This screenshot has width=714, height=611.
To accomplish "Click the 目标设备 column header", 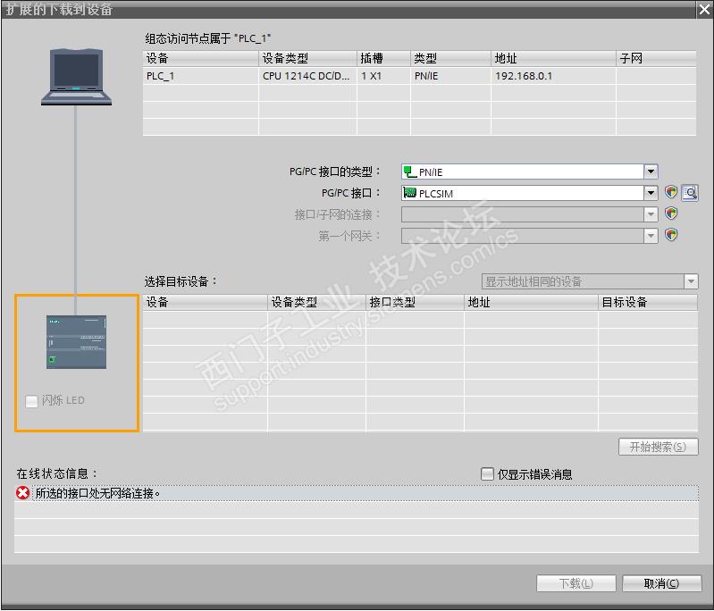I will [x=648, y=302].
